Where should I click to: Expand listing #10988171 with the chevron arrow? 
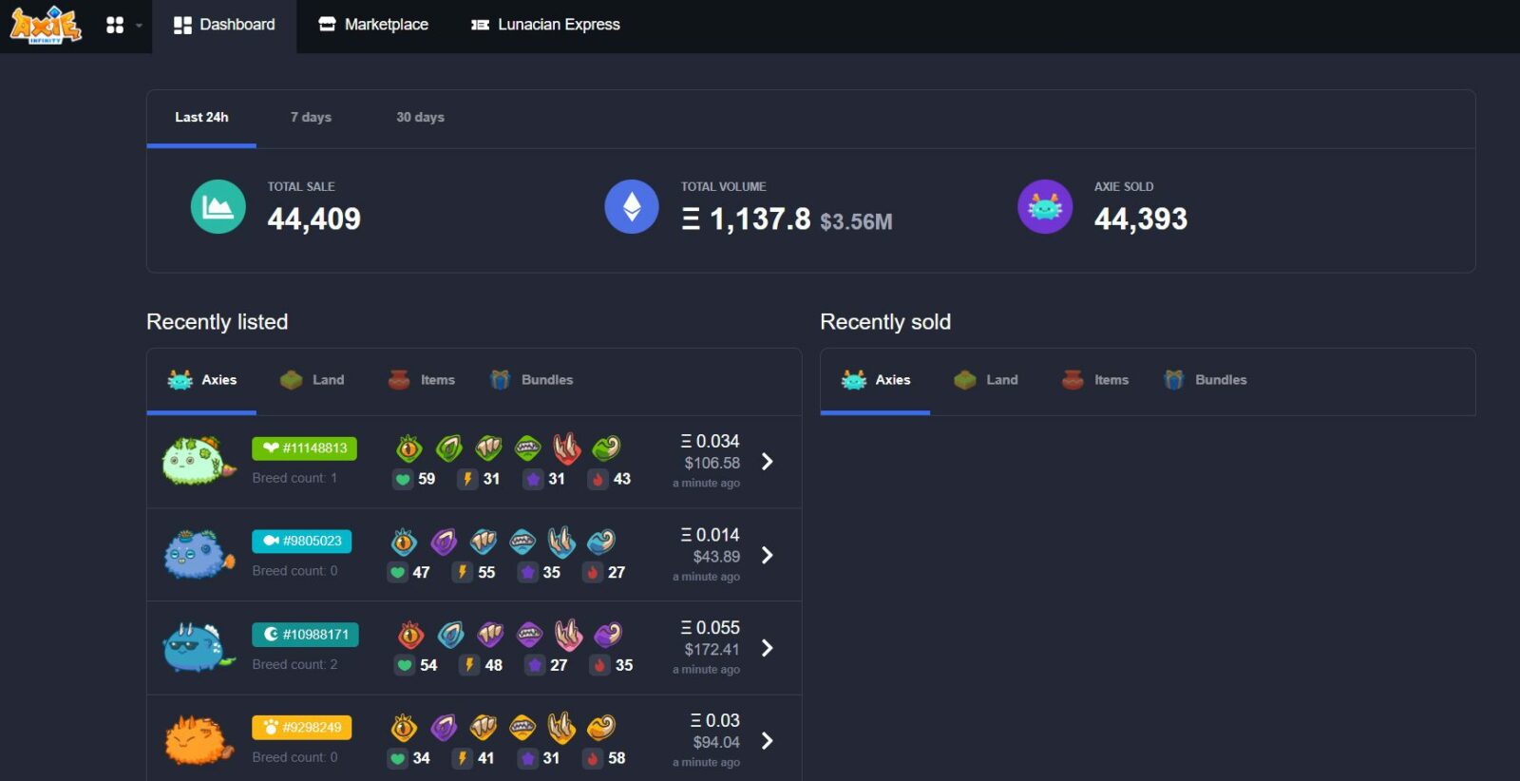click(768, 648)
